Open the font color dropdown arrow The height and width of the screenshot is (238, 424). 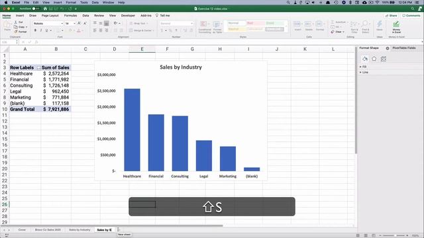[83, 31]
